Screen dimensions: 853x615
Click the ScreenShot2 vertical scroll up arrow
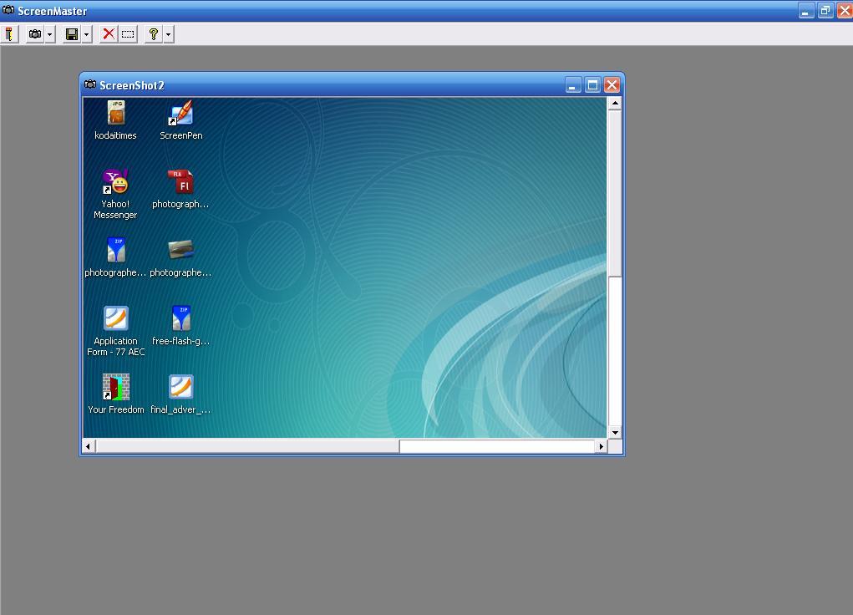click(x=615, y=104)
